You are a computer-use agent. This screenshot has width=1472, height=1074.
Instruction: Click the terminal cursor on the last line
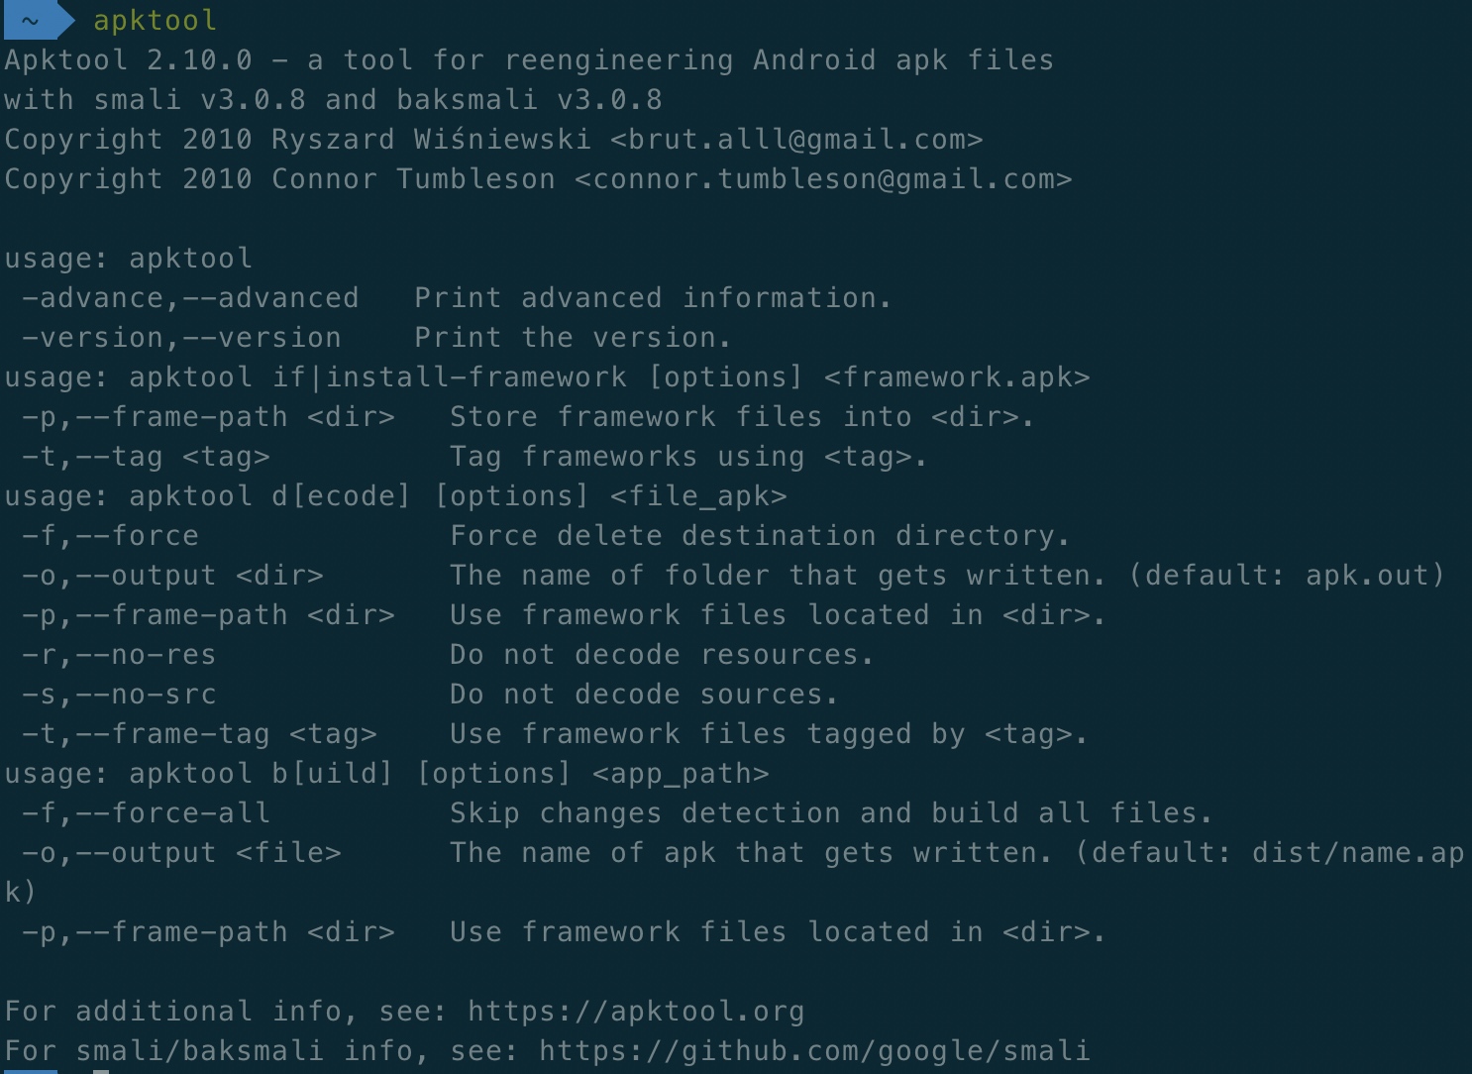[x=100, y=1071]
